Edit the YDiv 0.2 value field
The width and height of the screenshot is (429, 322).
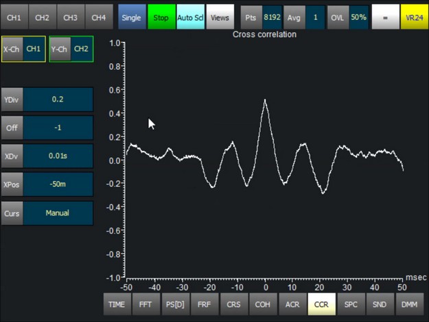[58, 99]
